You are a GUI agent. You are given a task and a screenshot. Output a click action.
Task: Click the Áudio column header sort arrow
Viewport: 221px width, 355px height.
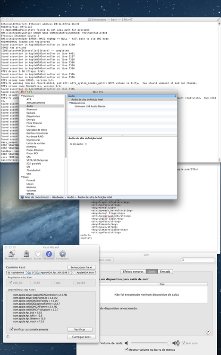[175, 96]
